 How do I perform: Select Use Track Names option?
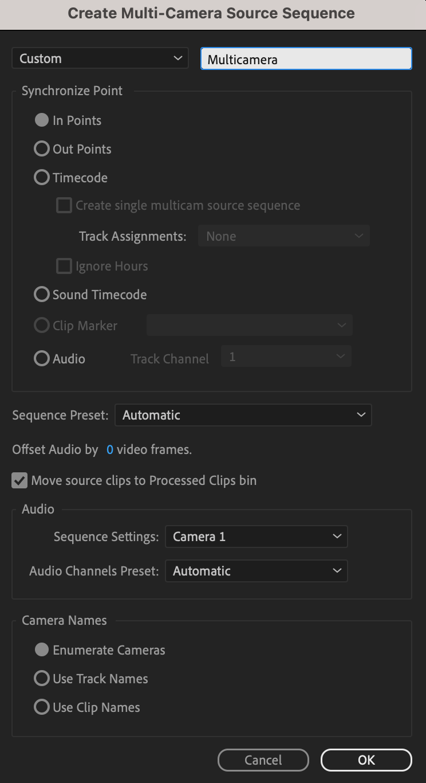(42, 679)
